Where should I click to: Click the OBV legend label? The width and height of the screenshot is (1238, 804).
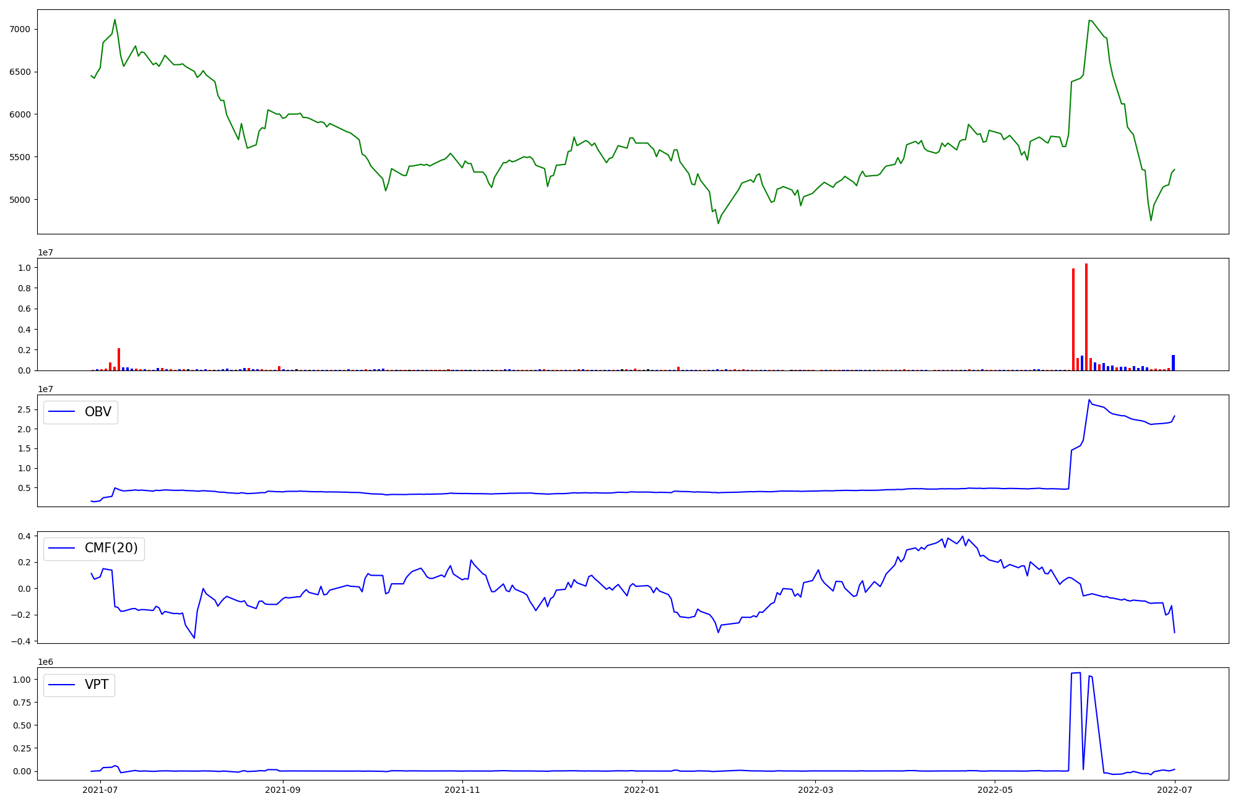[98, 412]
